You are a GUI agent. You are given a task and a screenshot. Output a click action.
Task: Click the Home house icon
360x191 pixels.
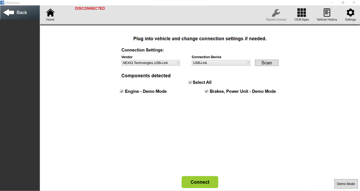tap(50, 13)
